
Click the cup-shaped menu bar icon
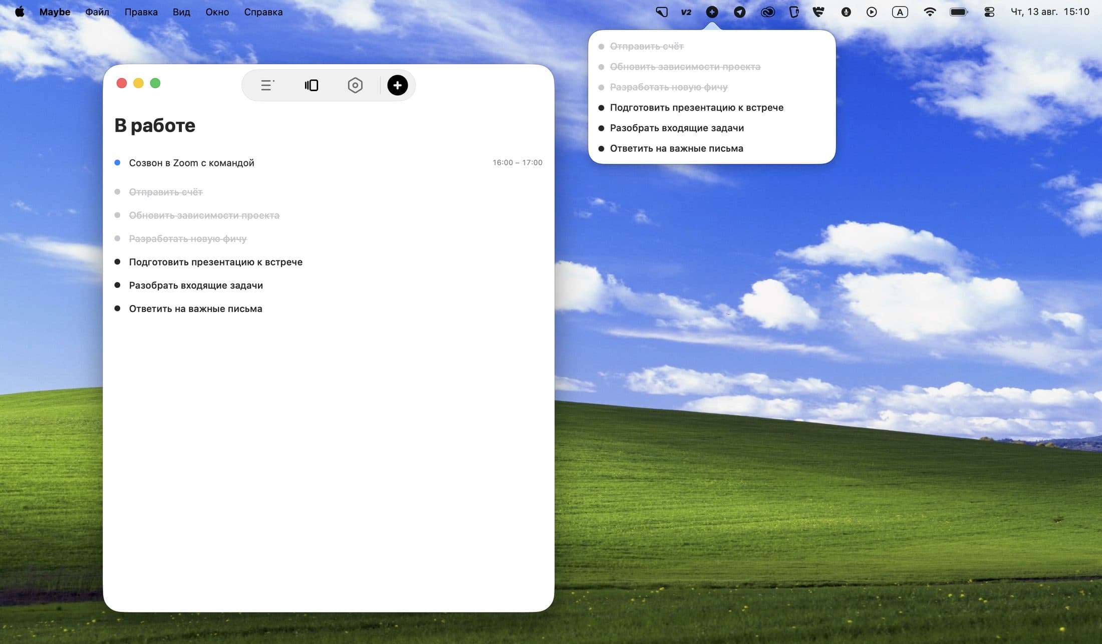pos(794,12)
